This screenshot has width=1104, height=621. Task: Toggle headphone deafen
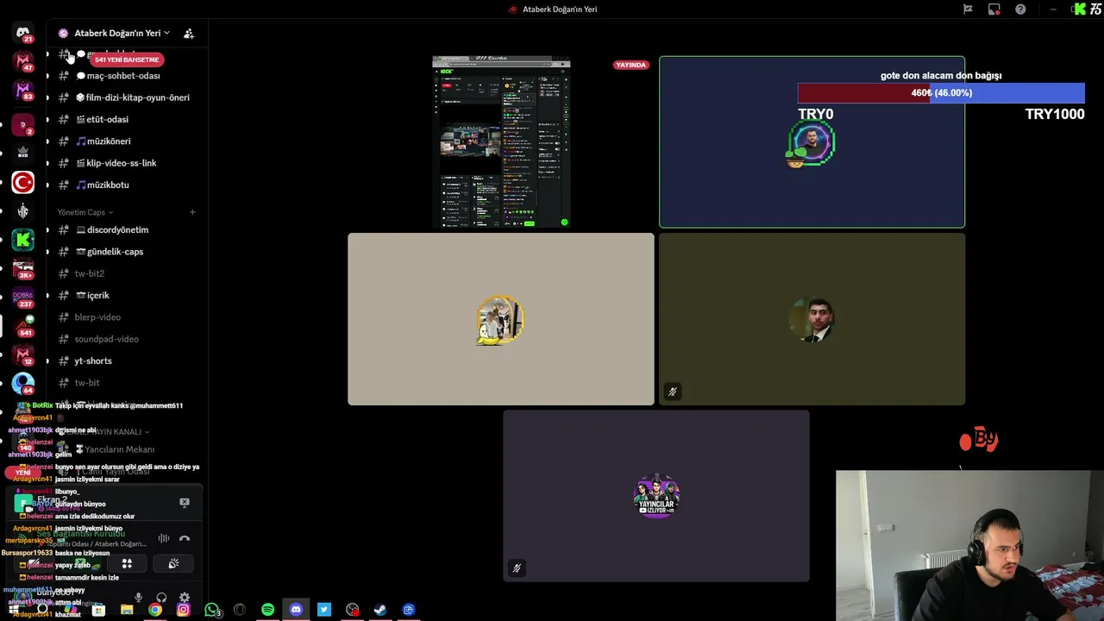[x=161, y=598]
